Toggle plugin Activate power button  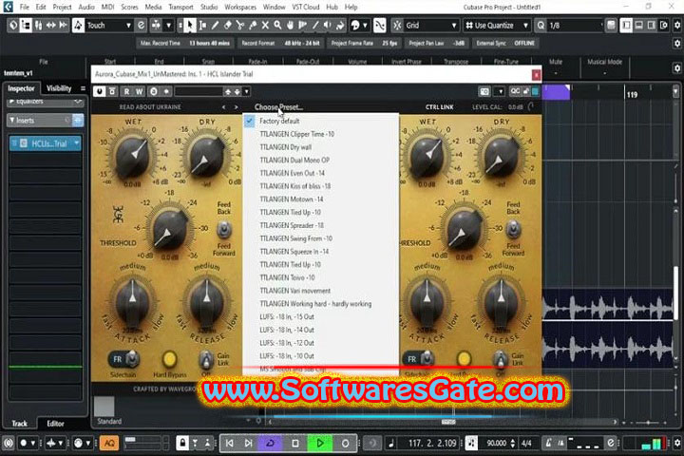[x=100, y=91]
